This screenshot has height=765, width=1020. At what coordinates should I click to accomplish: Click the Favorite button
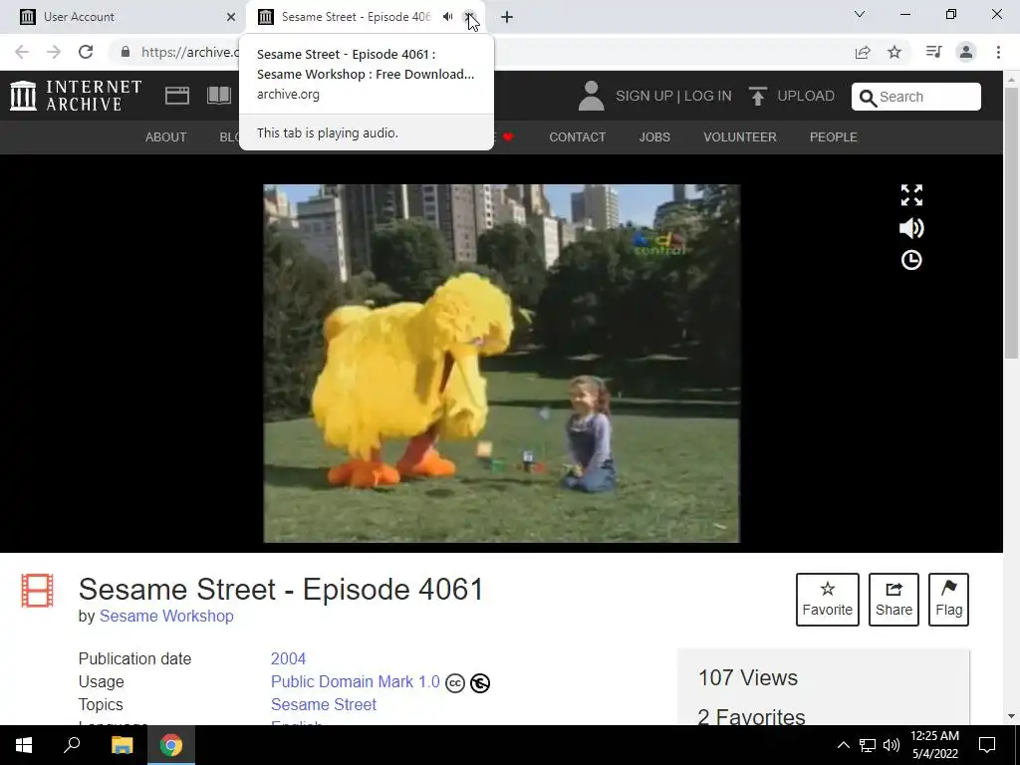828,600
